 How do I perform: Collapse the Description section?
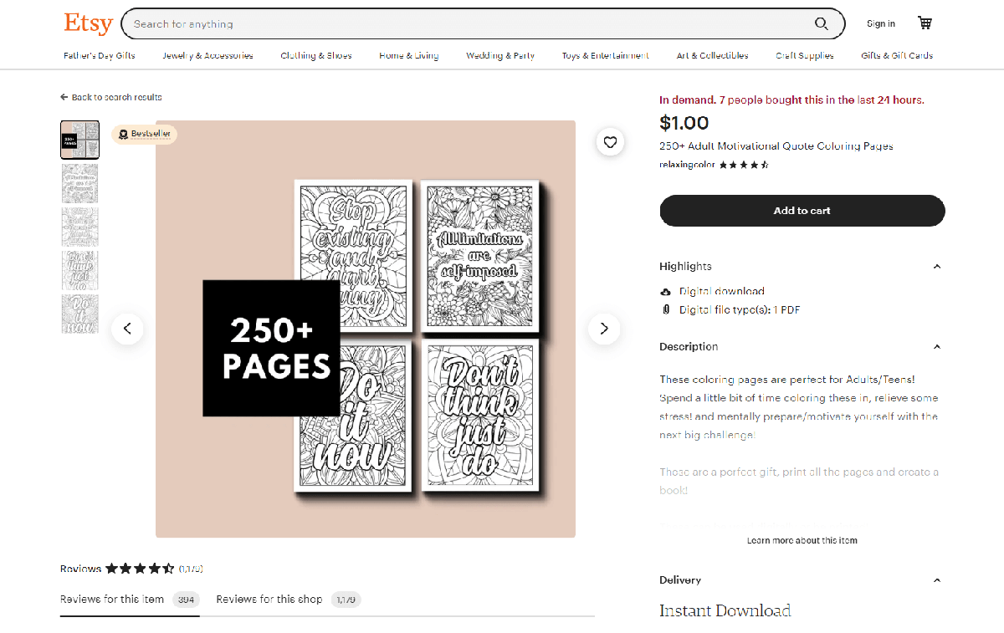point(936,347)
